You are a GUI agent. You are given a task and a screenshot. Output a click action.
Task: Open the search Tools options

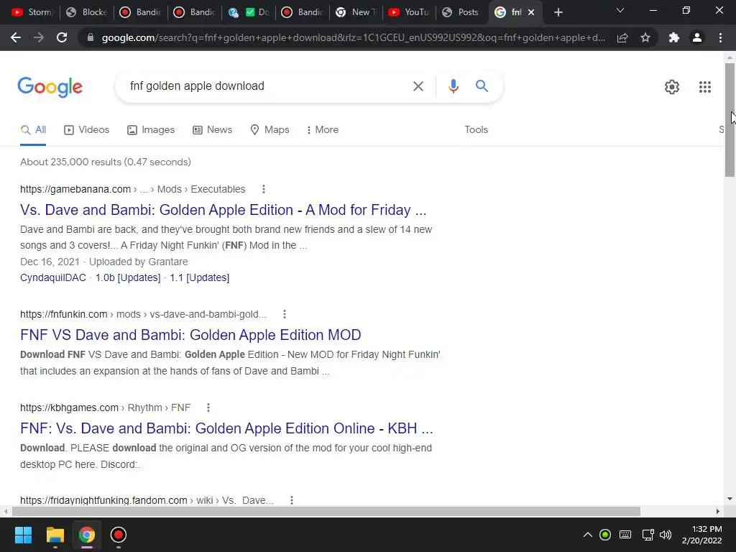tap(476, 130)
